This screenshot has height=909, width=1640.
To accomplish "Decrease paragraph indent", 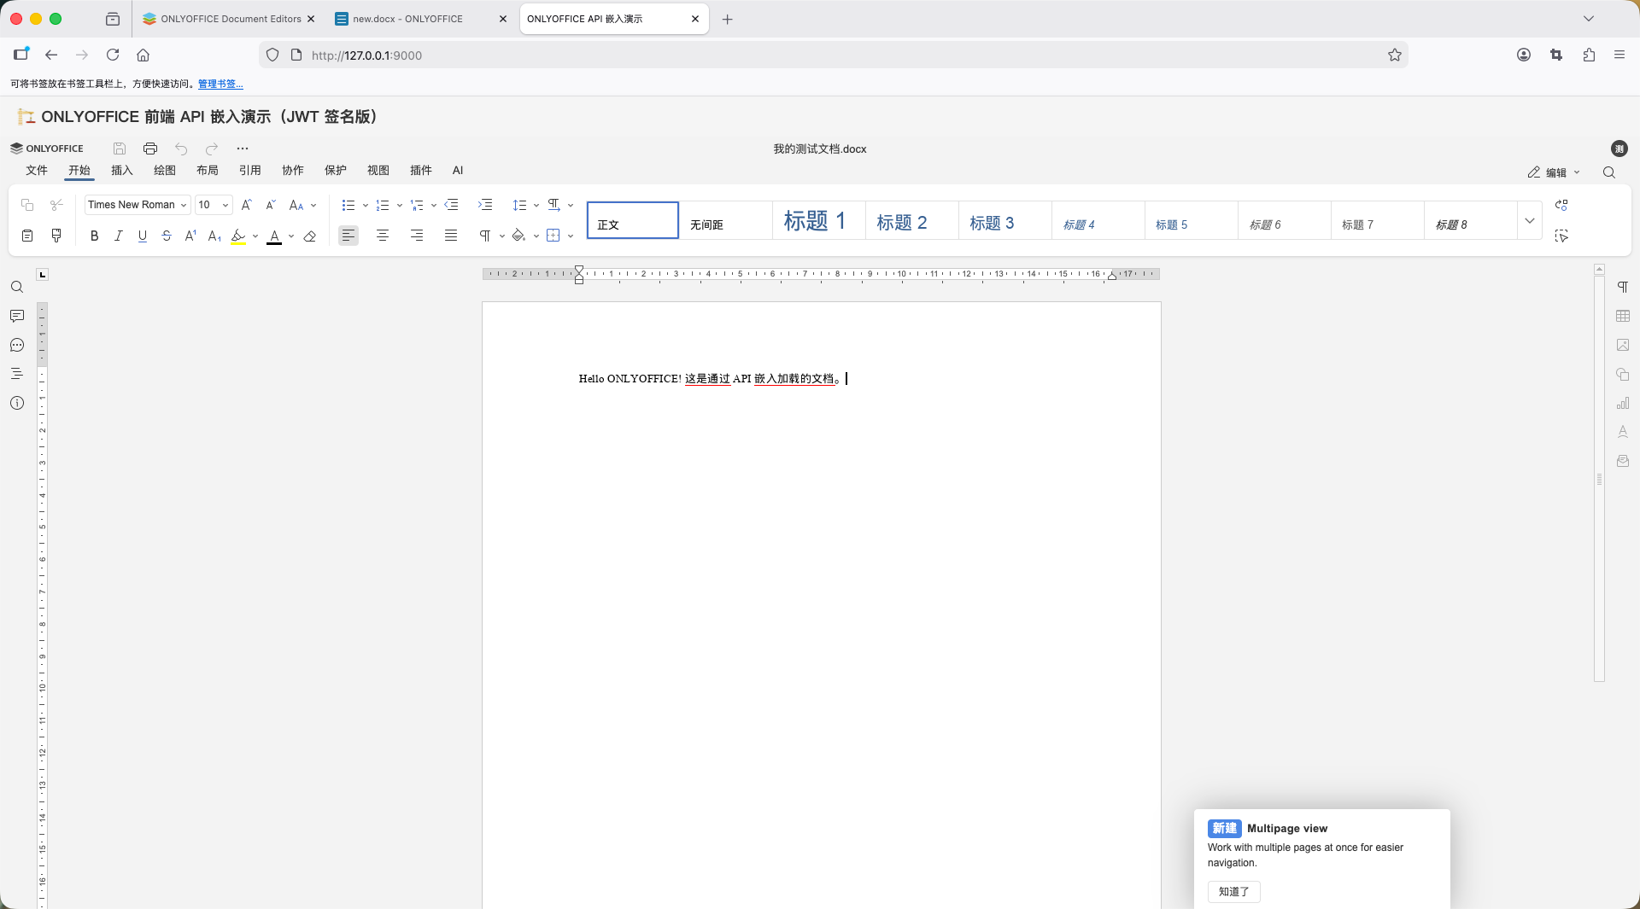I will [452, 205].
